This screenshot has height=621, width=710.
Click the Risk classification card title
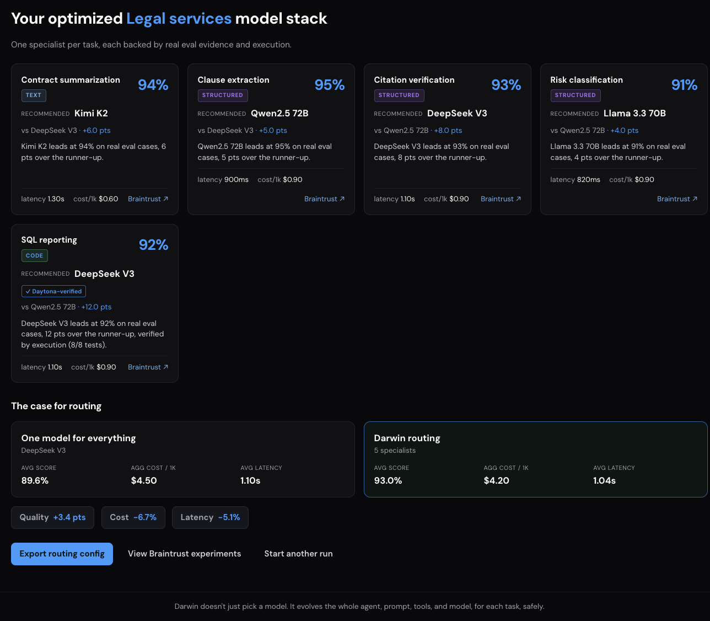pos(587,80)
